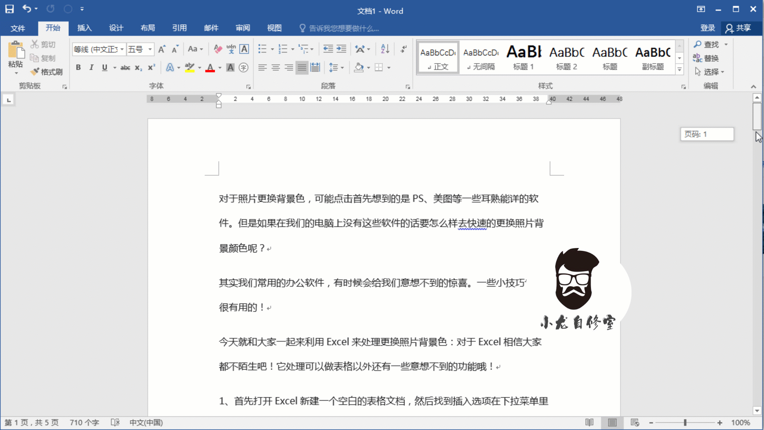Image resolution: width=764 pixels, height=430 pixels.
Task: Click the Undo arrow icon
Action: pyautogui.click(x=26, y=9)
